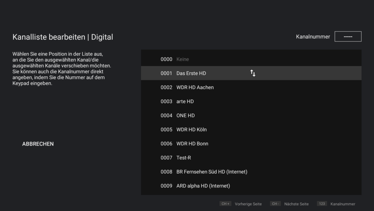Select the arte HD channel

point(251,101)
